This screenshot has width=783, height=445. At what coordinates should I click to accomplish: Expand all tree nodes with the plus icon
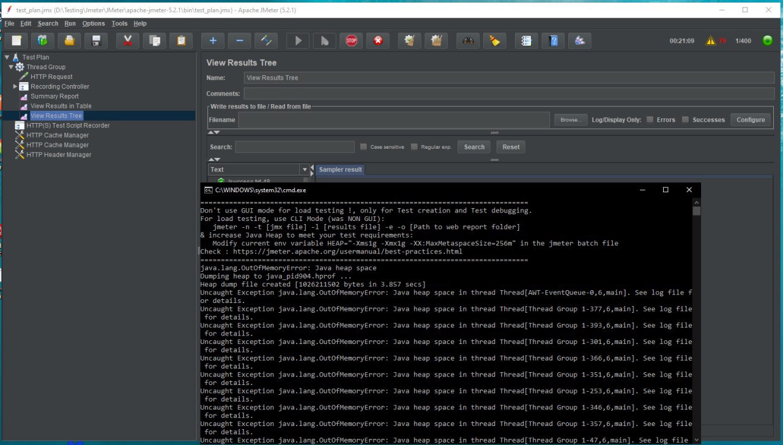(213, 41)
